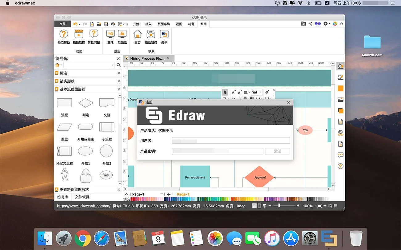Click the Save icon in quick access toolbar

tap(106, 24)
